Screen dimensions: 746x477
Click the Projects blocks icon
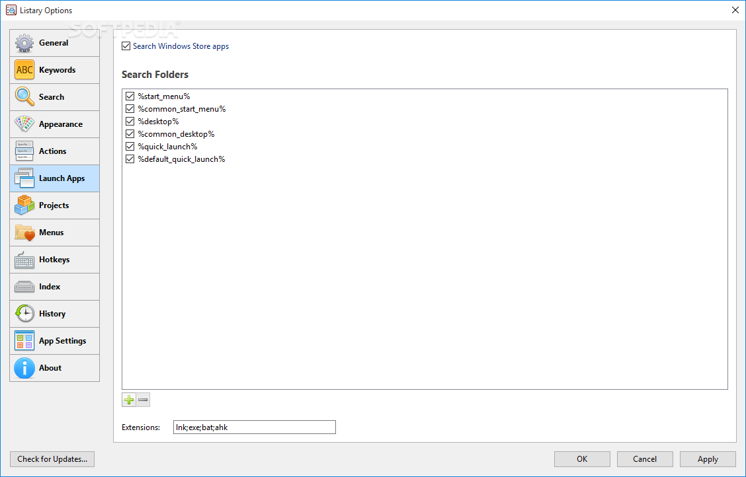click(24, 205)
